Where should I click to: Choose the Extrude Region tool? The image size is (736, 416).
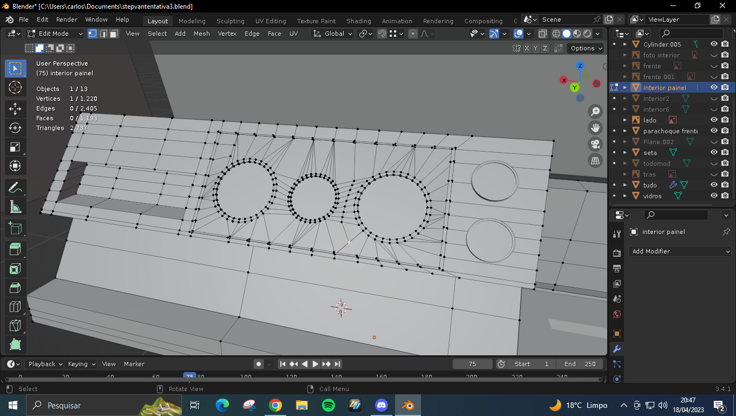coord(15,249)
